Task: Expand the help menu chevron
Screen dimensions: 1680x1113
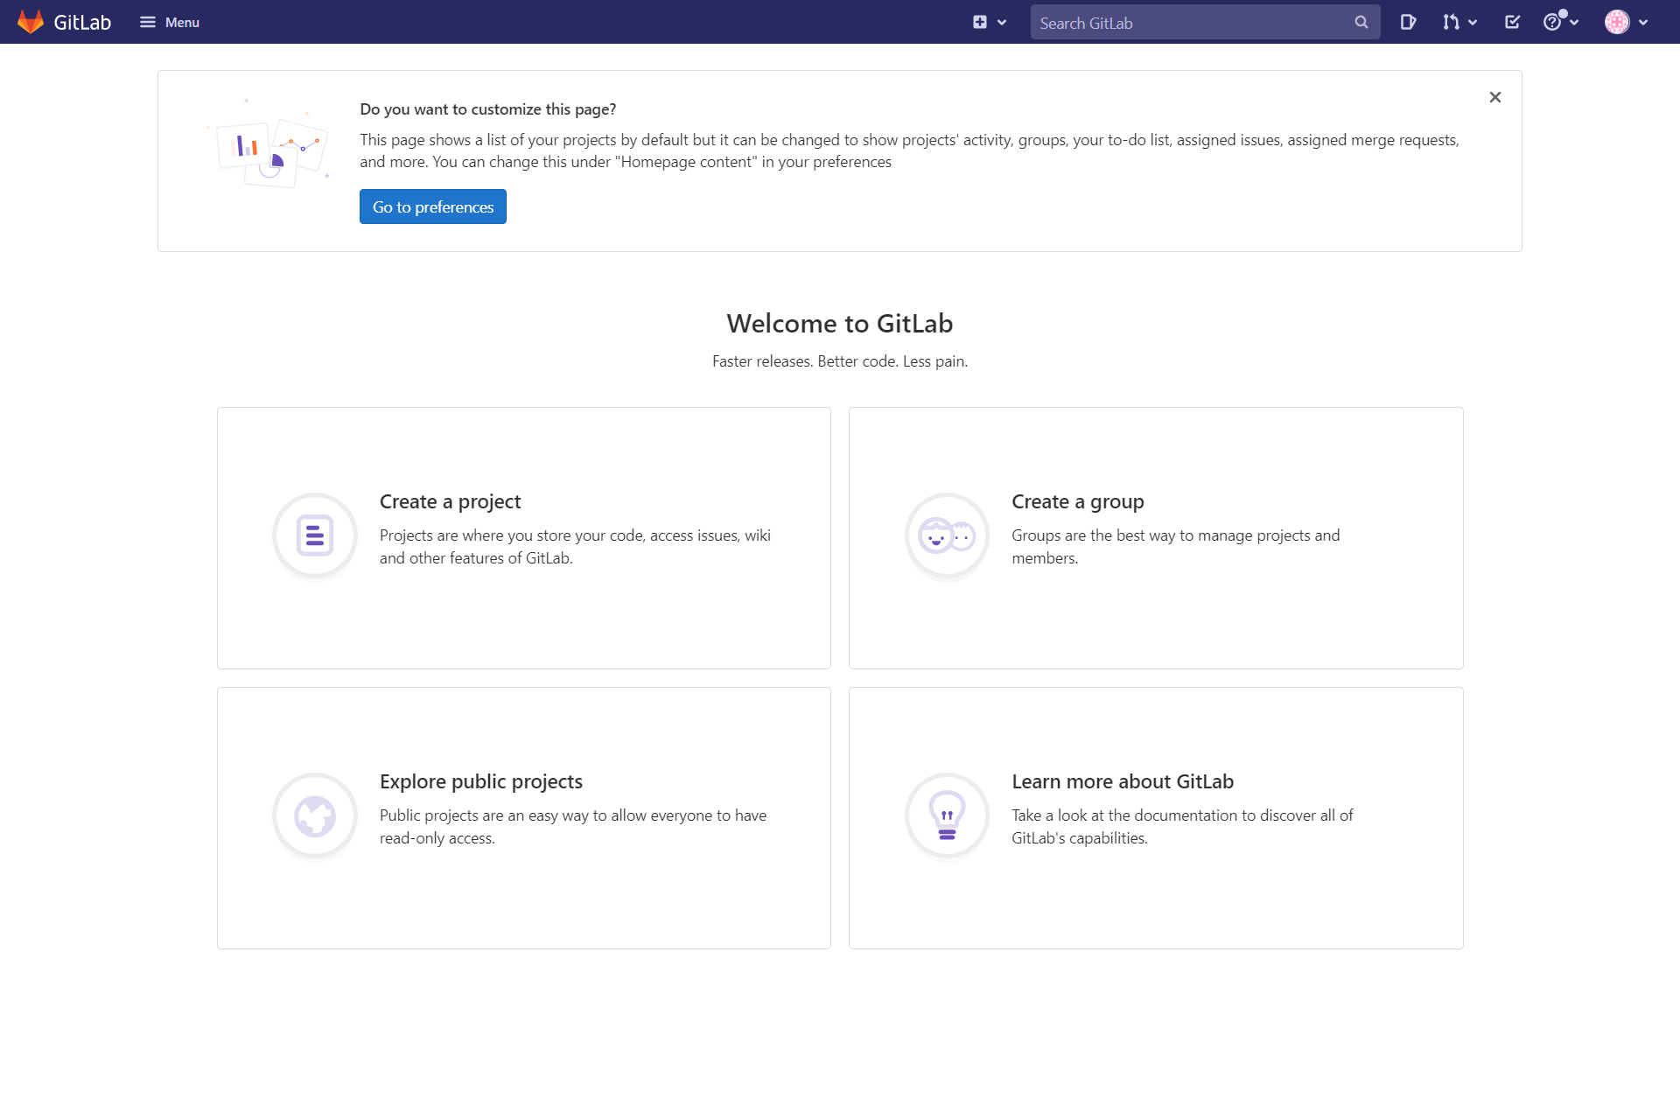Action: 1573,22
